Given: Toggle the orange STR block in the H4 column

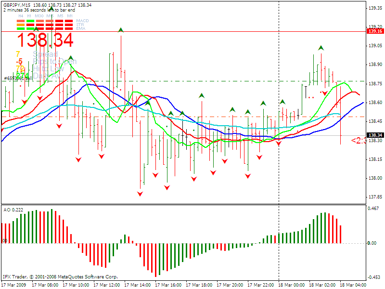Looking at the screenshot, I should 20,25.
